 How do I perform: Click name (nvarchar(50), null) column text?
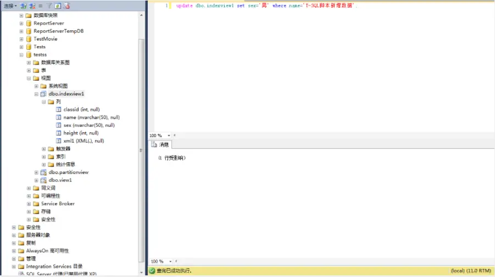point(92,117)
